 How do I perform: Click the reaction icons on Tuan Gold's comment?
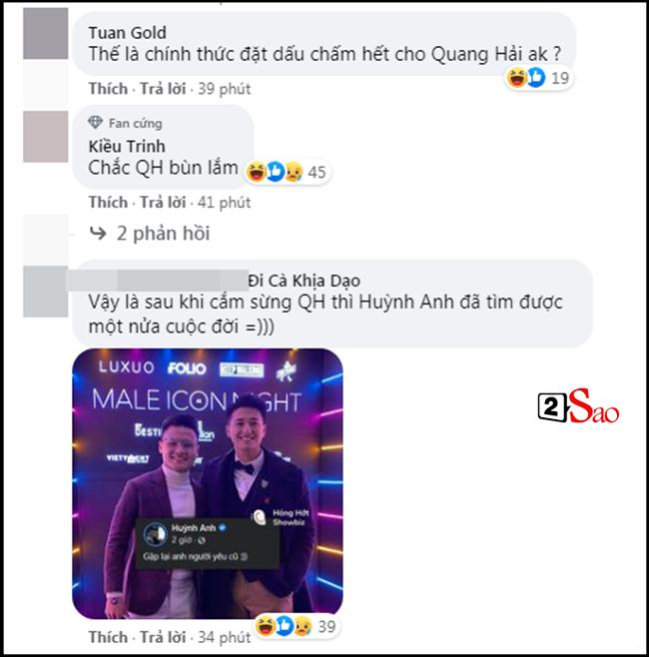(x=526, y=78)
